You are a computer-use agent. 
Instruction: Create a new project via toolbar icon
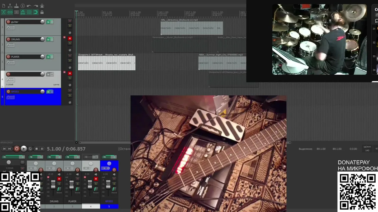4,6
